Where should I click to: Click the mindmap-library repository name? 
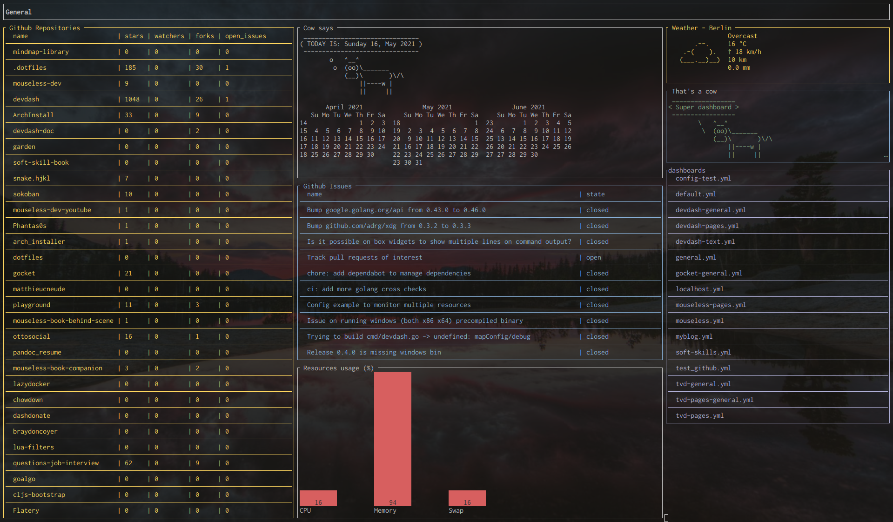(x=41, y=52)
